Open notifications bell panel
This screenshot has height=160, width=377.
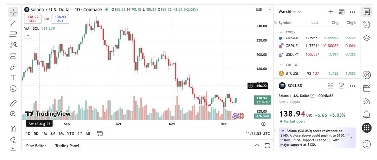[x=367, y=114]
